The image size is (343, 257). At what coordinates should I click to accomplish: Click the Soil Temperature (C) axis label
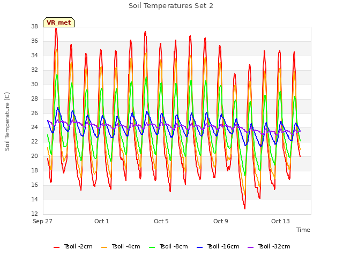(x=7, y=122)
